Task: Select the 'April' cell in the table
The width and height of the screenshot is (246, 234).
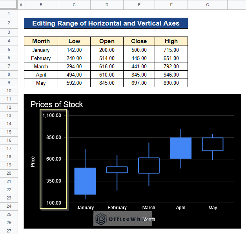Action: pos(41,75)
